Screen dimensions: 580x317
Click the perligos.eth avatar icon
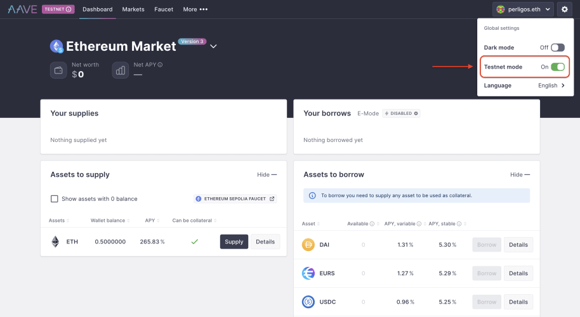pos(501,10)
